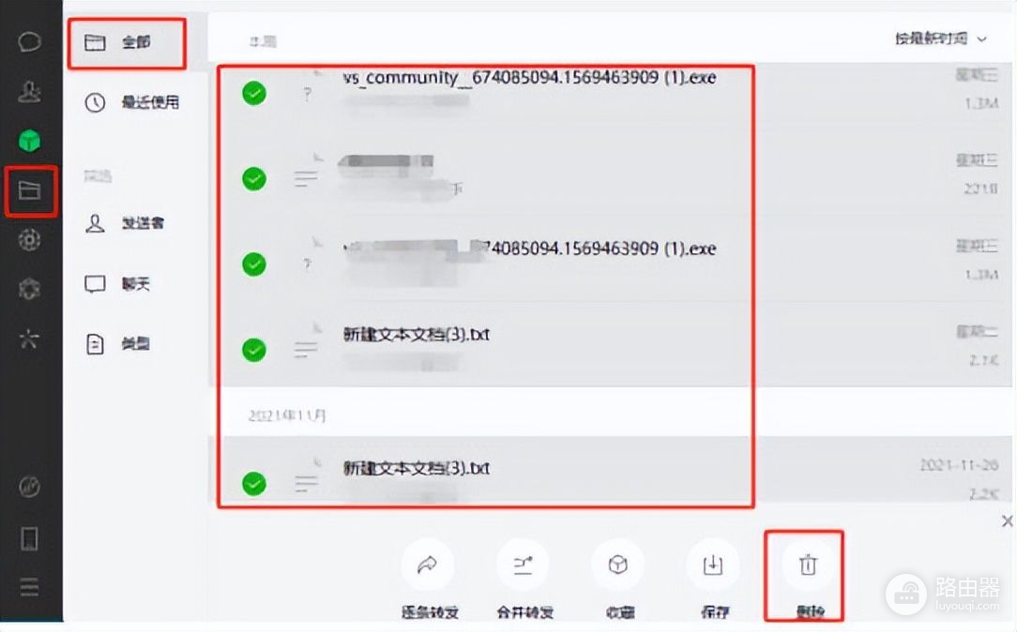Uncheck the 新建文本文档(3).txt file under this week

coord(254,350)
